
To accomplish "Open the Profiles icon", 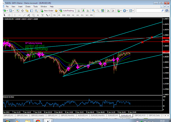I will click(x=10, y=11).
